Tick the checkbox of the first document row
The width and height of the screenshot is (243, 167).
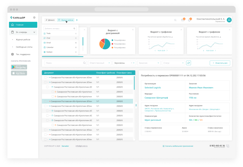point(45,77)
